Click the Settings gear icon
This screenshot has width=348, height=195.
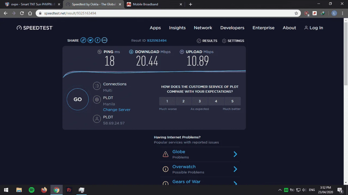(x=224, y=41)
